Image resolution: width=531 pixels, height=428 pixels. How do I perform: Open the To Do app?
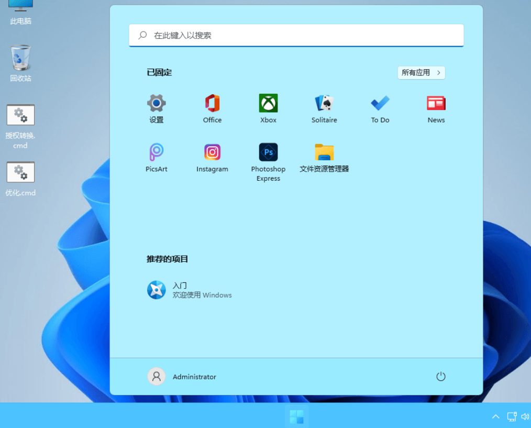(380, 109)
